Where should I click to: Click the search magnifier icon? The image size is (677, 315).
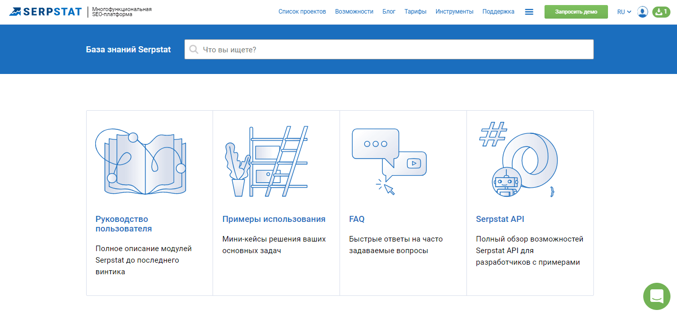pyautogui.click(x=193, y=49)
